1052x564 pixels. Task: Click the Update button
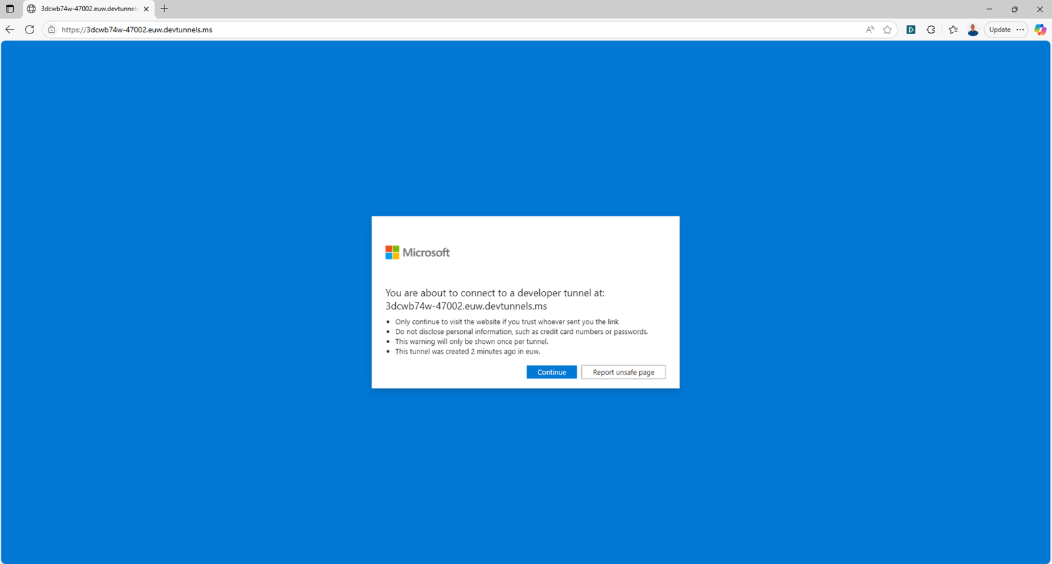[x=999, y=30]
